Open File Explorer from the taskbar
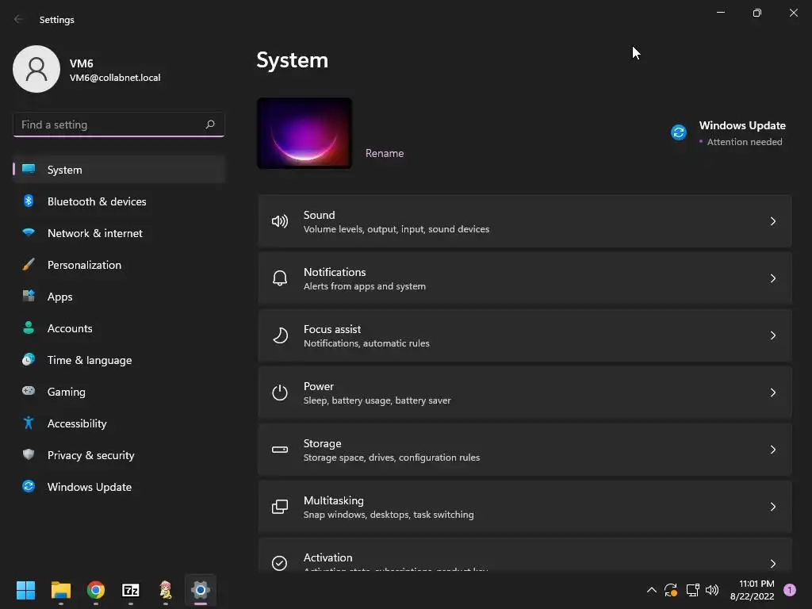Image resolution: width=812 pixels, height=609 pixels. pyautogui.click(x=60, y=590)
